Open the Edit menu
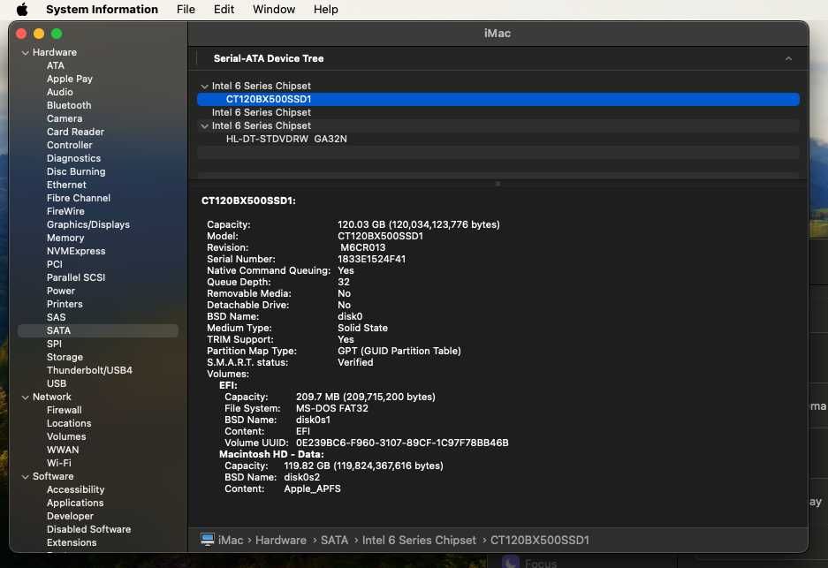828x568 pixels. pos(224,10)
